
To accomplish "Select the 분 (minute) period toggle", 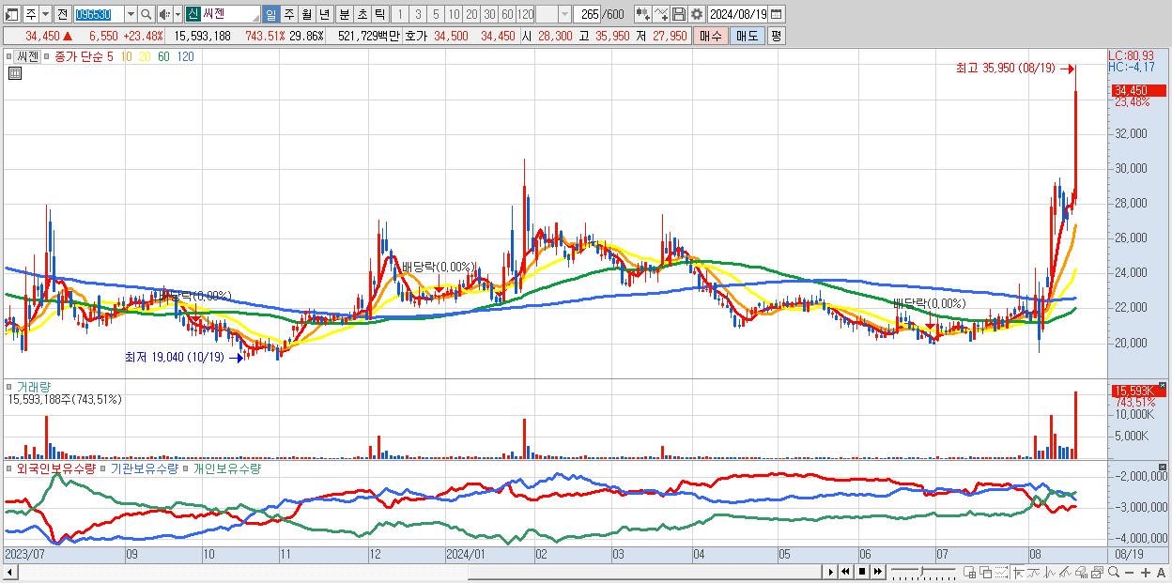I will coord(343,14).
